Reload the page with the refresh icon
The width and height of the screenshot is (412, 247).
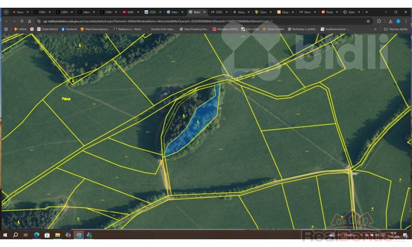tap(22, 21)
